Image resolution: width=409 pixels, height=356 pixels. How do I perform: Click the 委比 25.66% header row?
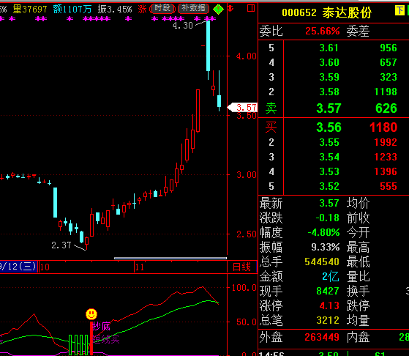point(334,31)
